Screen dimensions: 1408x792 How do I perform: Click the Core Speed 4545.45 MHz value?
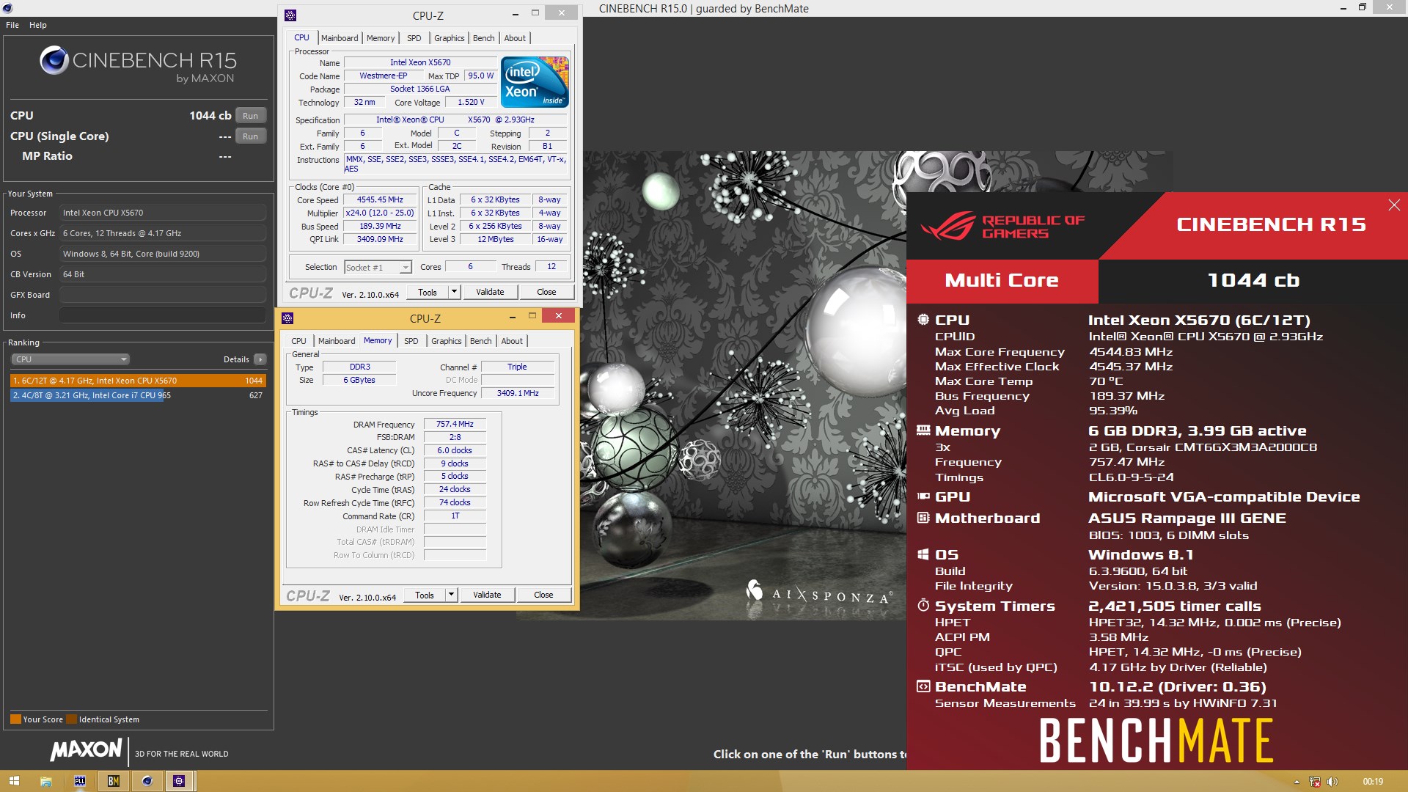click(x=380, y=199)
